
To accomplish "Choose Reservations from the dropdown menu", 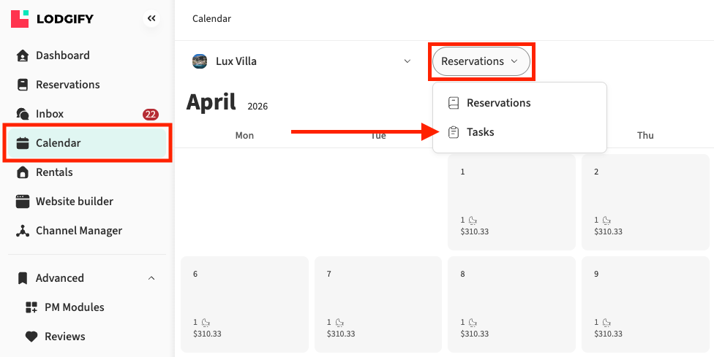I will 498,103.
